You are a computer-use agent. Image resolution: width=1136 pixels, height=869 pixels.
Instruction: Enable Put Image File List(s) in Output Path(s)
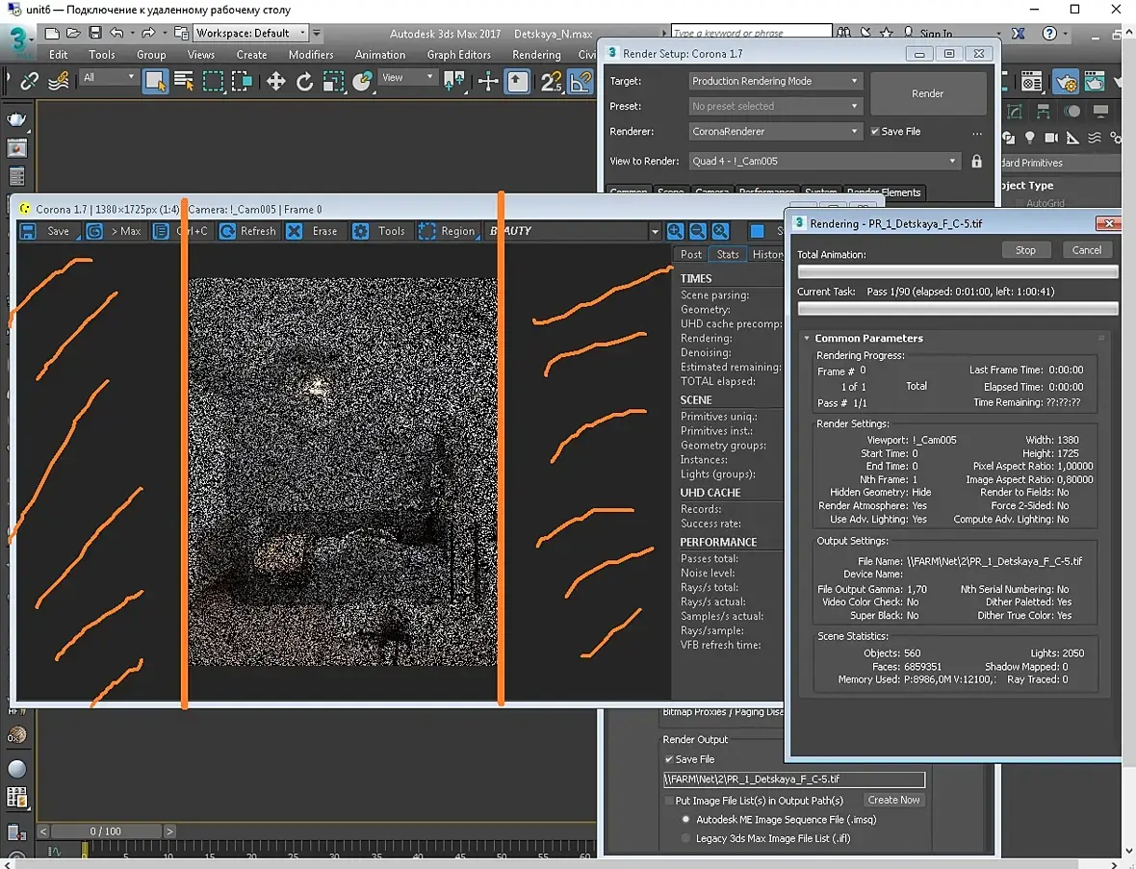point(670,800)
